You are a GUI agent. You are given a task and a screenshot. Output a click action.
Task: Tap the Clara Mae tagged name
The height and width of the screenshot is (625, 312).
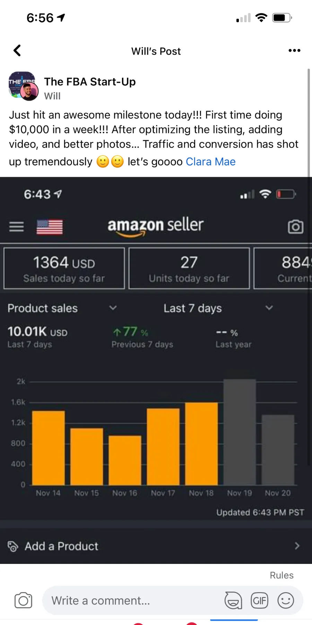[x=210, y=162]
